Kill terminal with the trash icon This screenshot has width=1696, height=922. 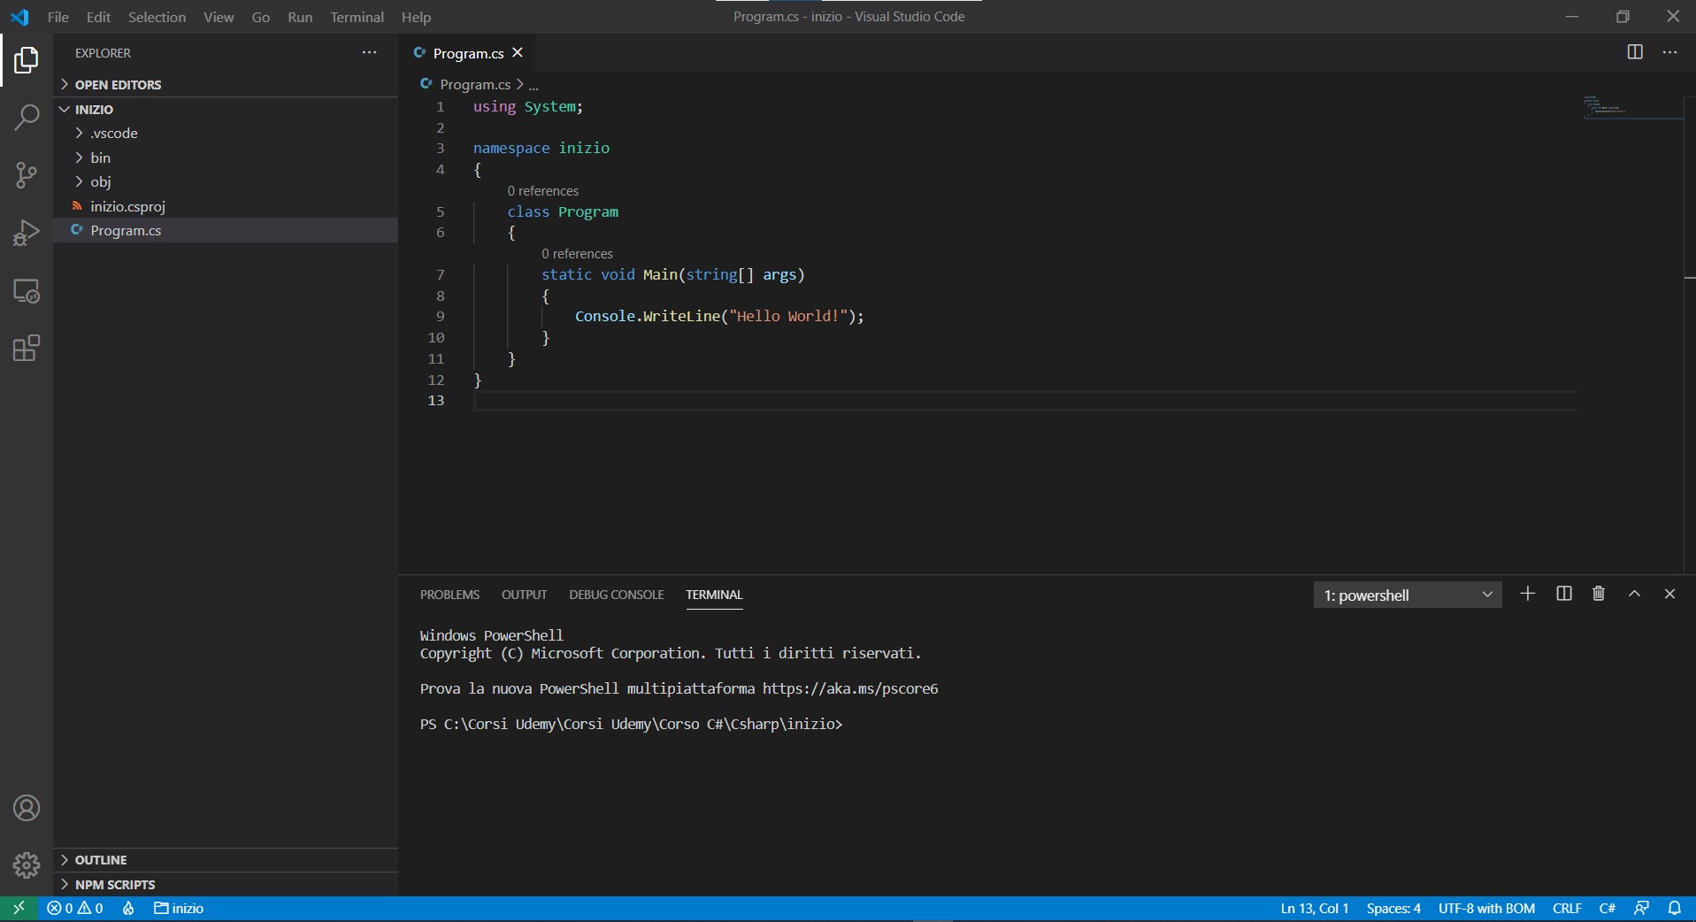tap(1599, 594)
